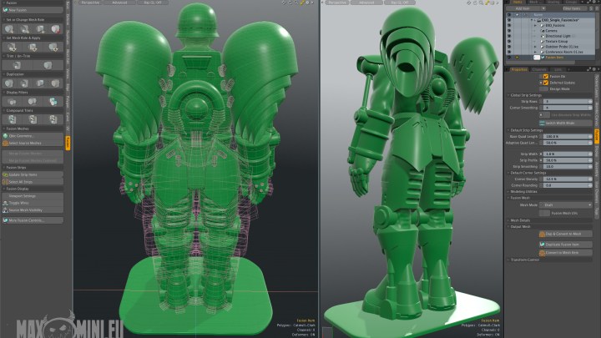The width and height of the screenshot is (601, 338).
Task: Click the Update Strip Items icon
Action: coord(5,174)
